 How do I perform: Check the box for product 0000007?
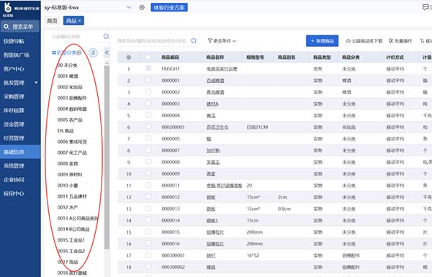(148, 150)
